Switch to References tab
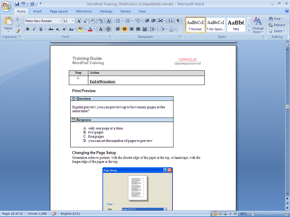290x217 pixels. 84,11
